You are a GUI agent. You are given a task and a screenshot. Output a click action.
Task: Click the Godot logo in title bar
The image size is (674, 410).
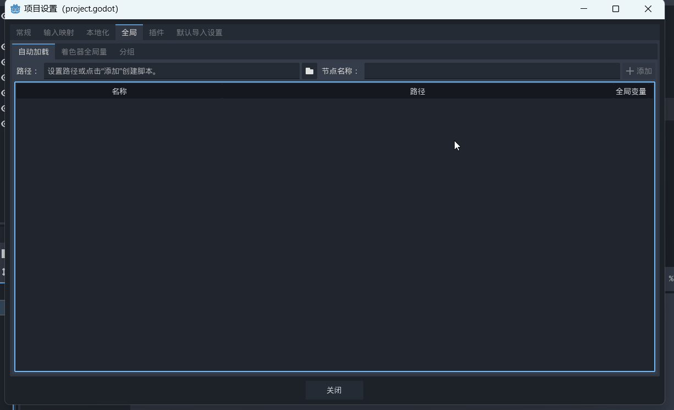pos(15,9)
